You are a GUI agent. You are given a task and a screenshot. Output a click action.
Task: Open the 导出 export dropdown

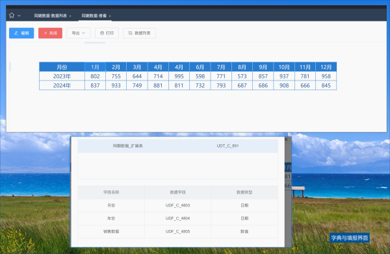pos(79,33)
